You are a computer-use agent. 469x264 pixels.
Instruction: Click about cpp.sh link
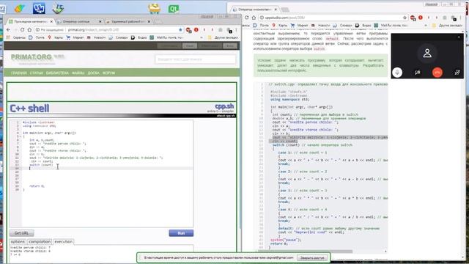tap(226, 116)
